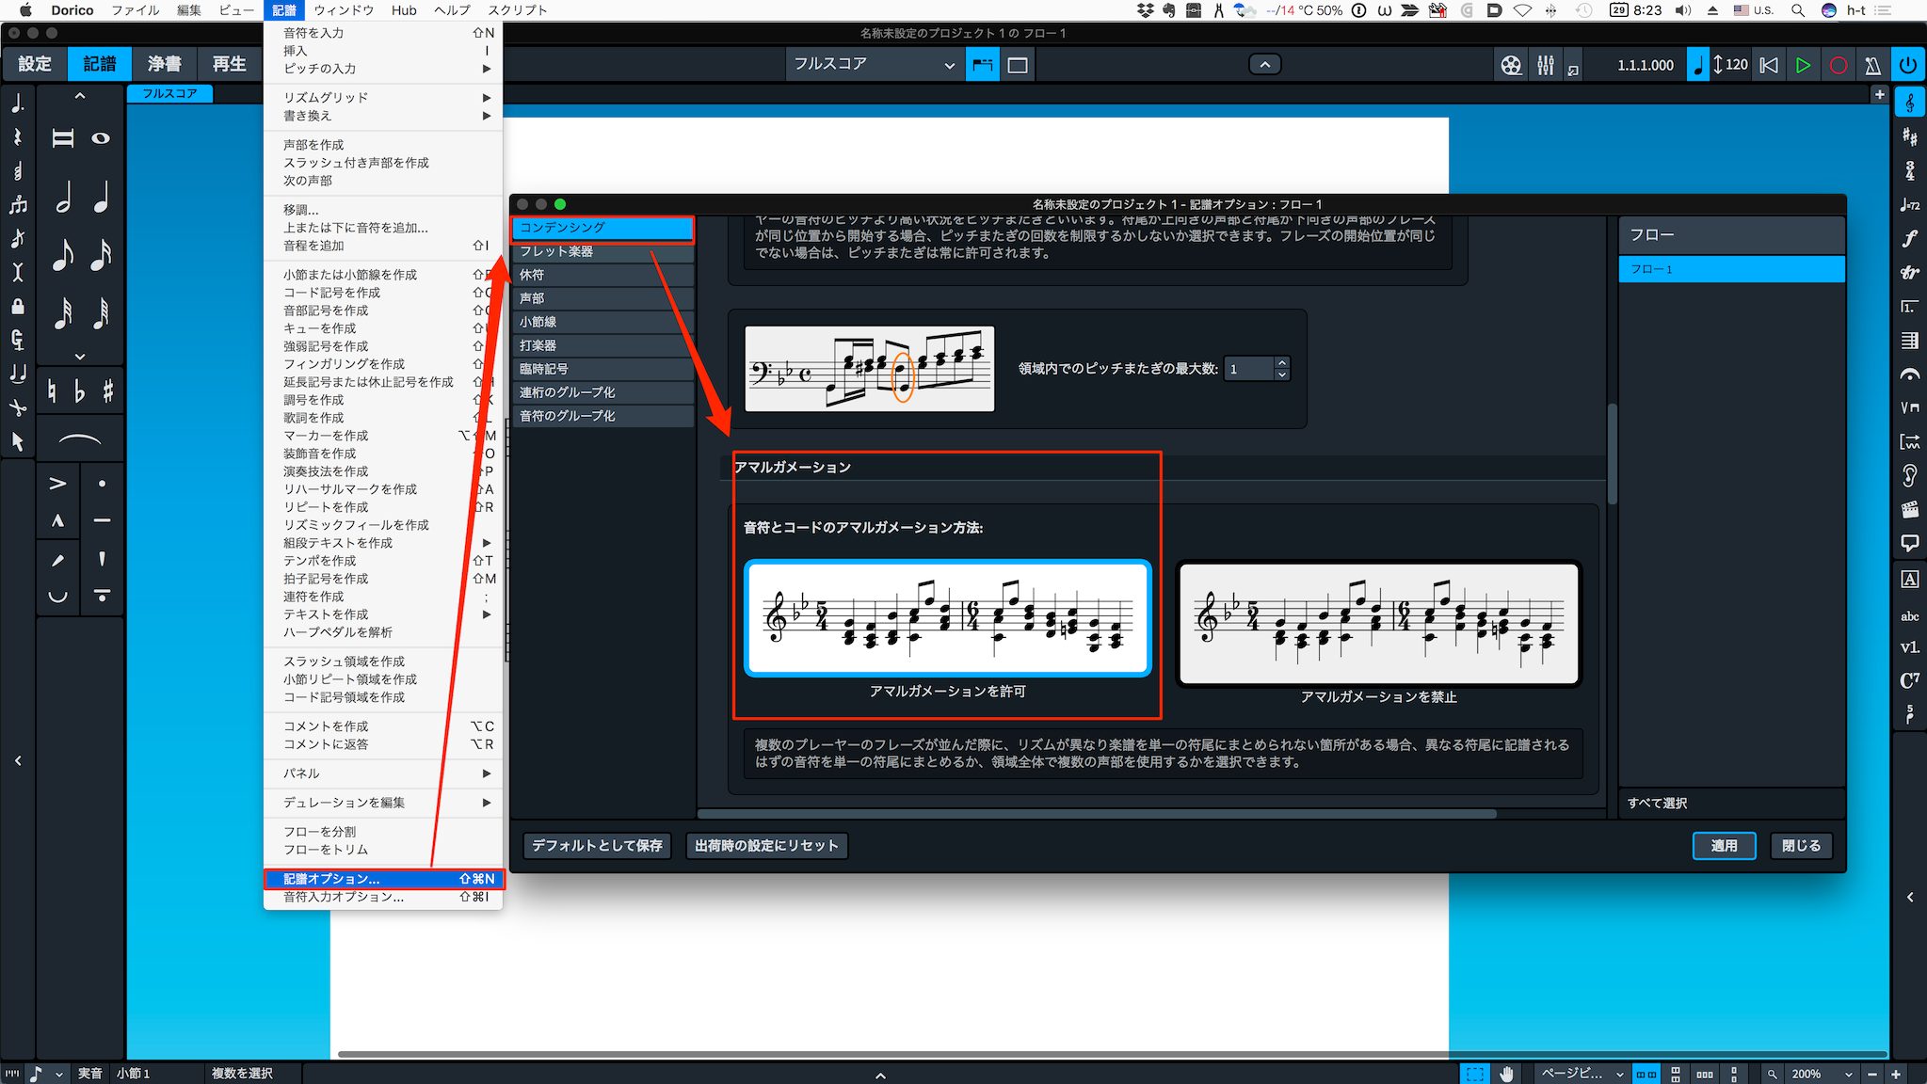The image size is (1927, 1084).
Task: Collapse the left panel chevron
Action: 18,760
